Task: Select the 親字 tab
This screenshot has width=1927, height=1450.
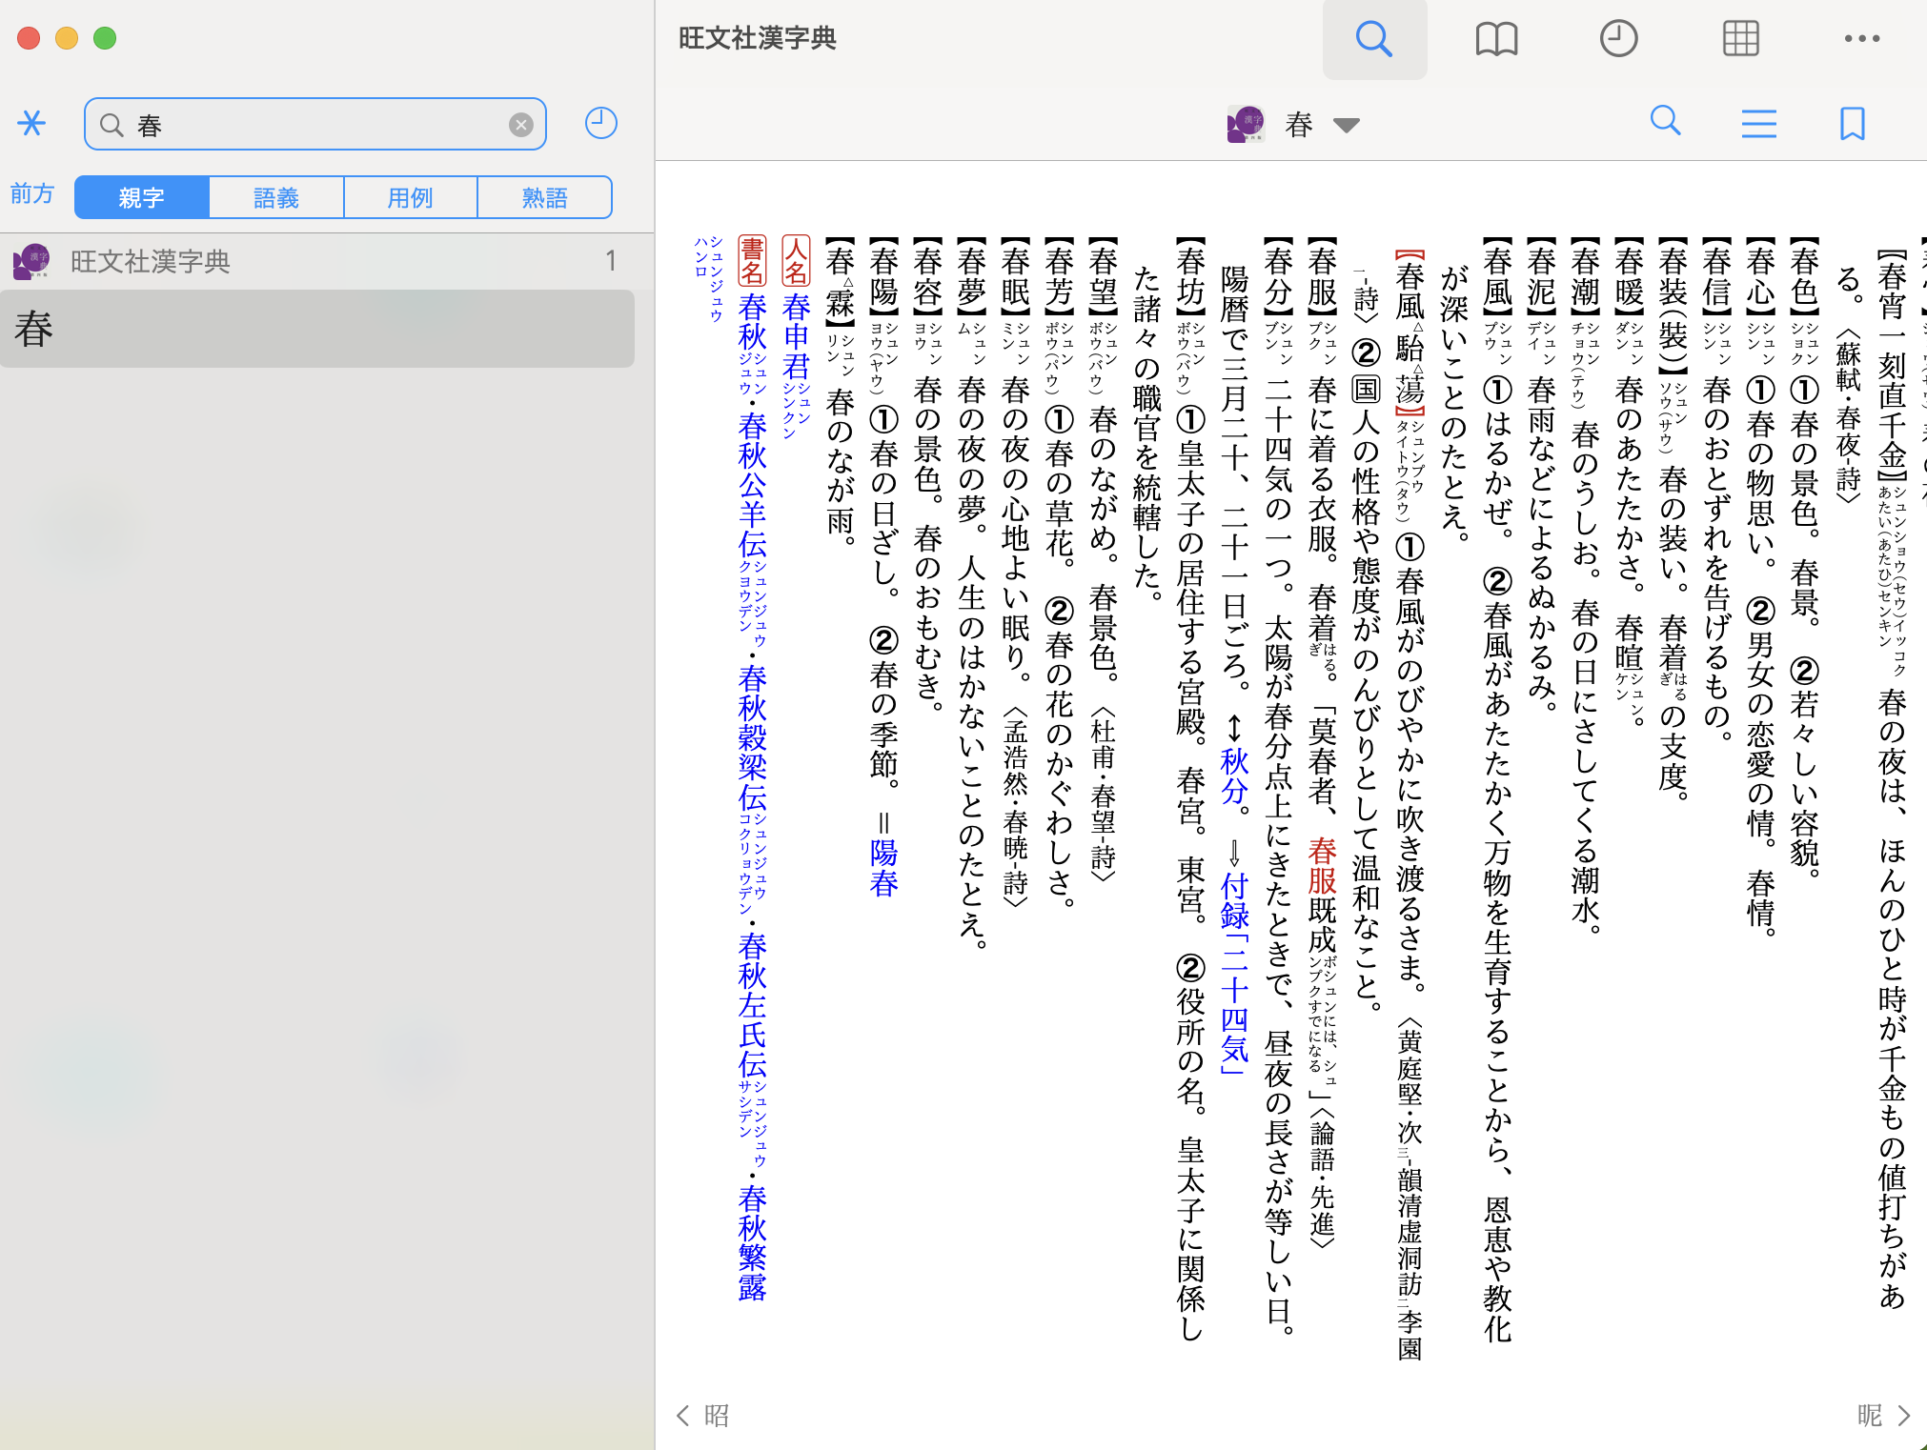Action: pyautogui.click(x=141, y=197)
